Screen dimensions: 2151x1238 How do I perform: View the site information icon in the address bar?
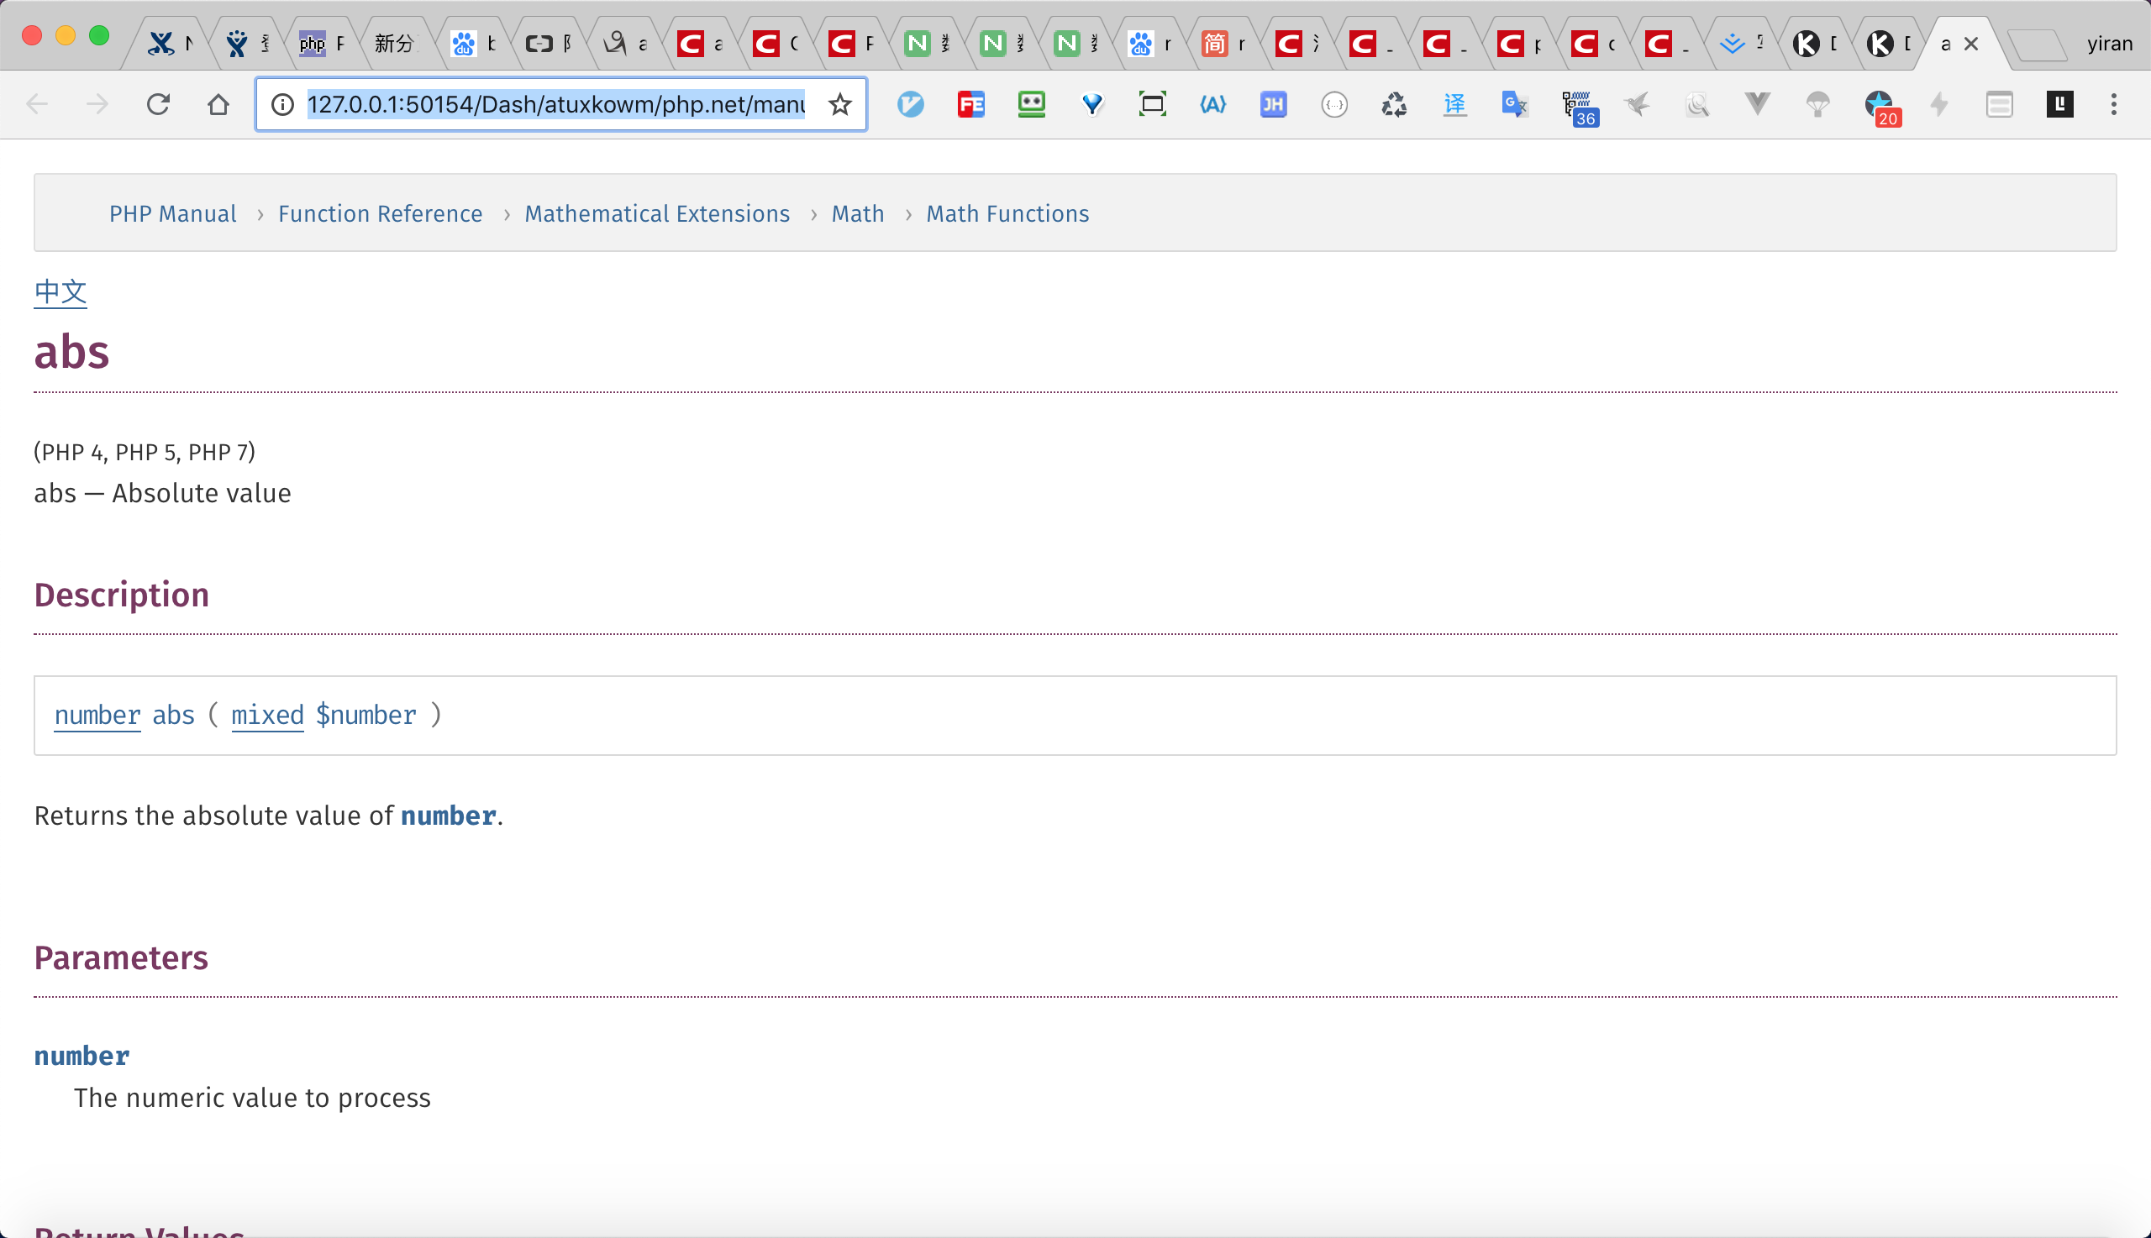(x=282, y=105)
